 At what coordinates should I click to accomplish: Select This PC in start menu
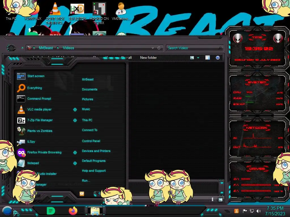(x=87, y=120)
